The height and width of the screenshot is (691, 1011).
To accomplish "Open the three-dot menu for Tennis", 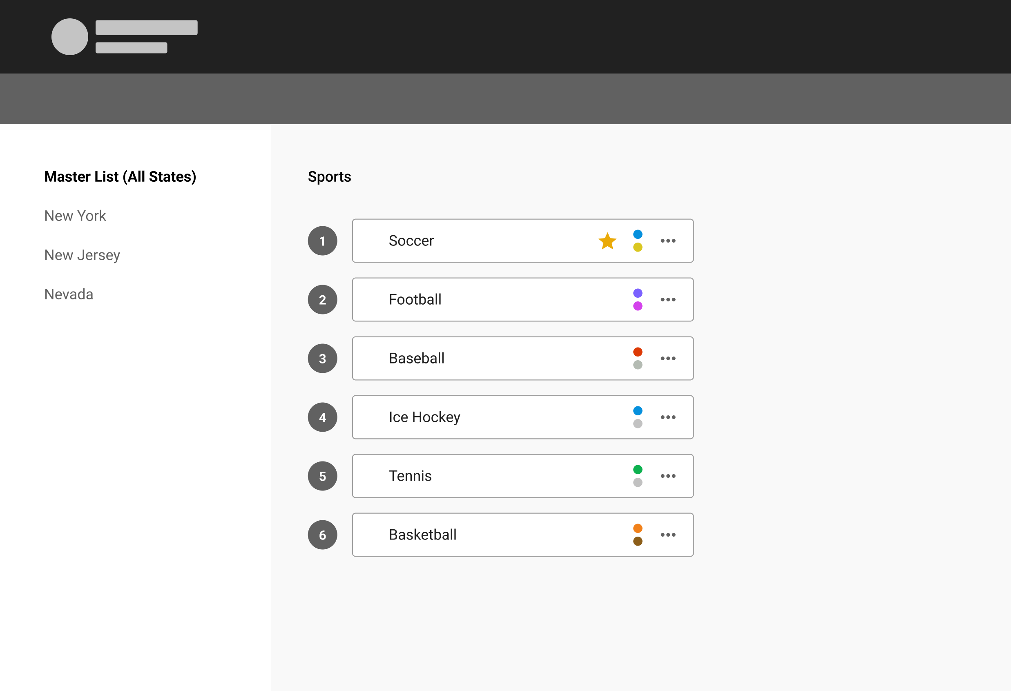I will [x=668, y=476].
